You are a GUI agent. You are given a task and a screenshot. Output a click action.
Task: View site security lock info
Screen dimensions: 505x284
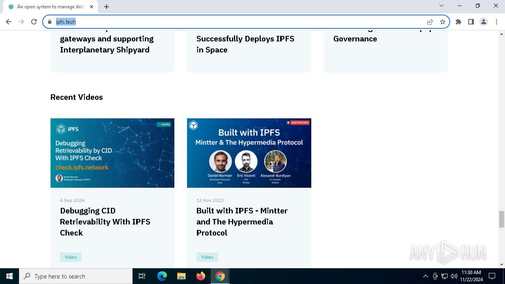coord(50,22)
